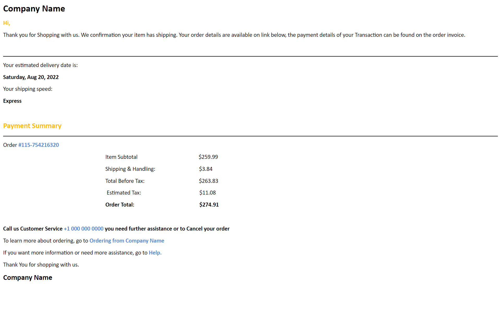Click the $11.08 tax amount

click(207, 193)
